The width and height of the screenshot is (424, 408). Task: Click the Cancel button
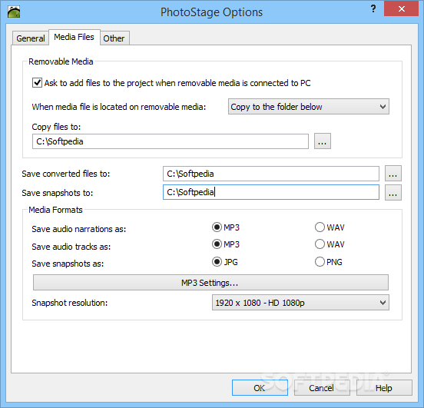[x=322, y=388]
